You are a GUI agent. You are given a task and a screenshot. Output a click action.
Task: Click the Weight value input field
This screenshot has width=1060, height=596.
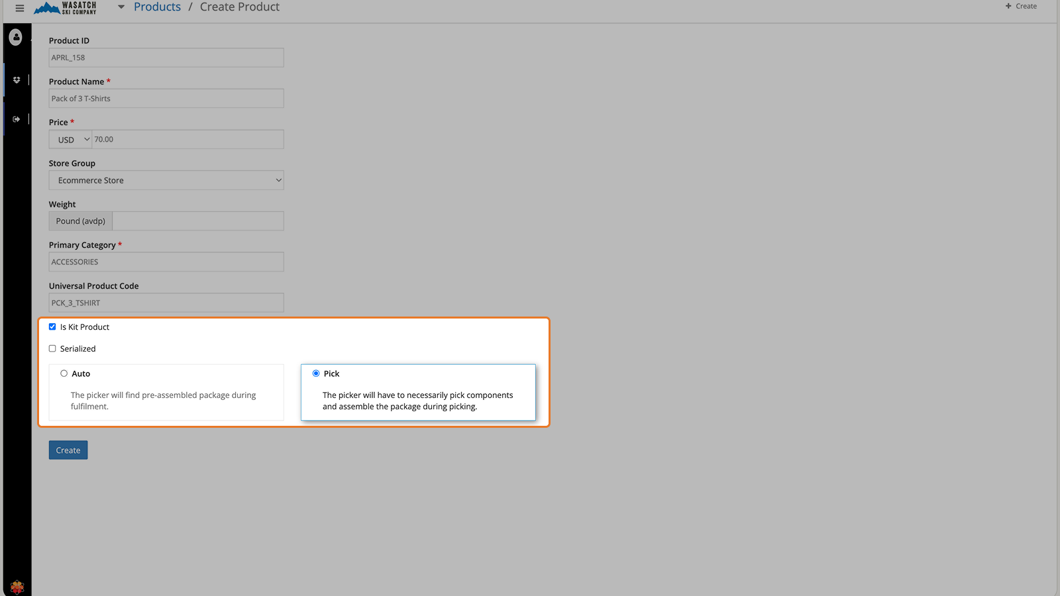click(198, 221)
